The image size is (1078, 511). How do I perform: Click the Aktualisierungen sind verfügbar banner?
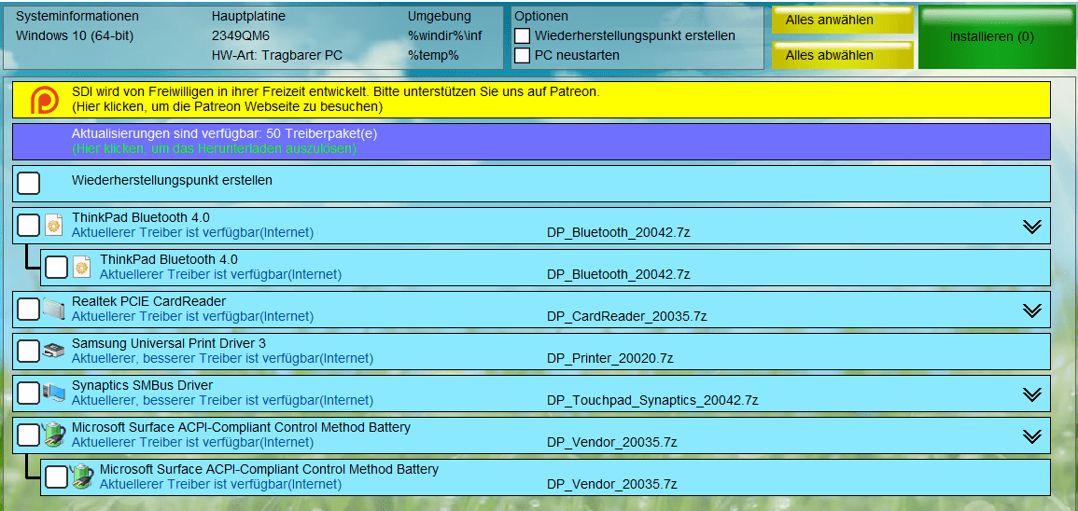click(531, 142)
